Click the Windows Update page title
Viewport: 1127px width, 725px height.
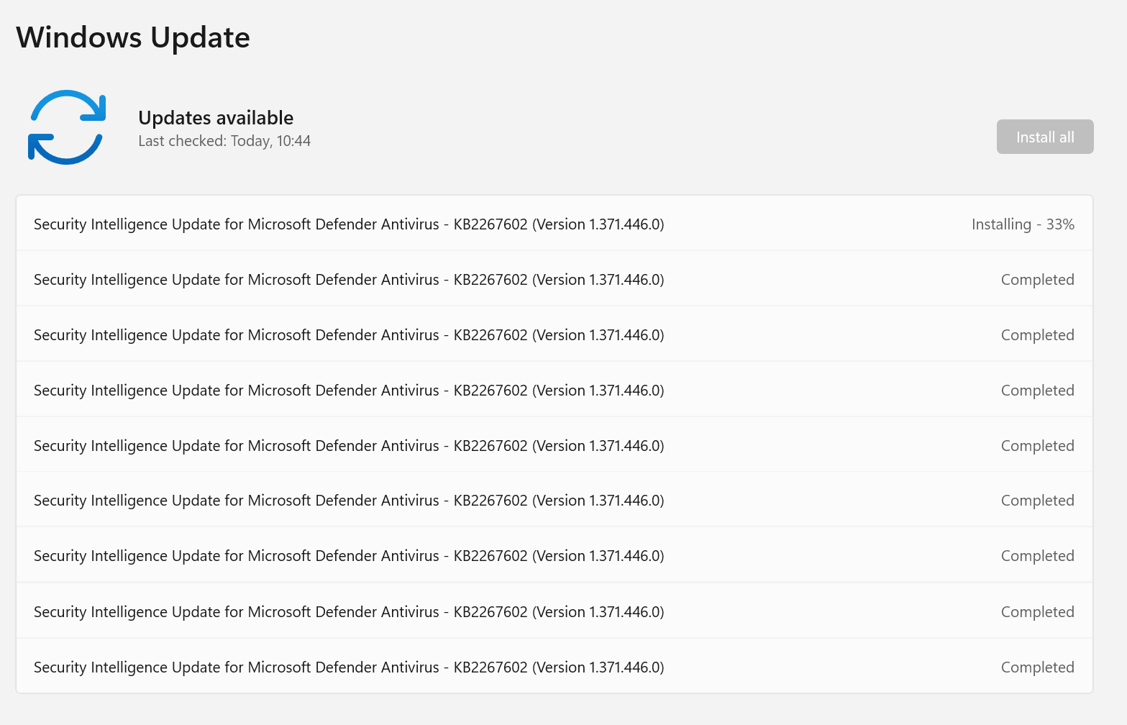pos(133,37)
